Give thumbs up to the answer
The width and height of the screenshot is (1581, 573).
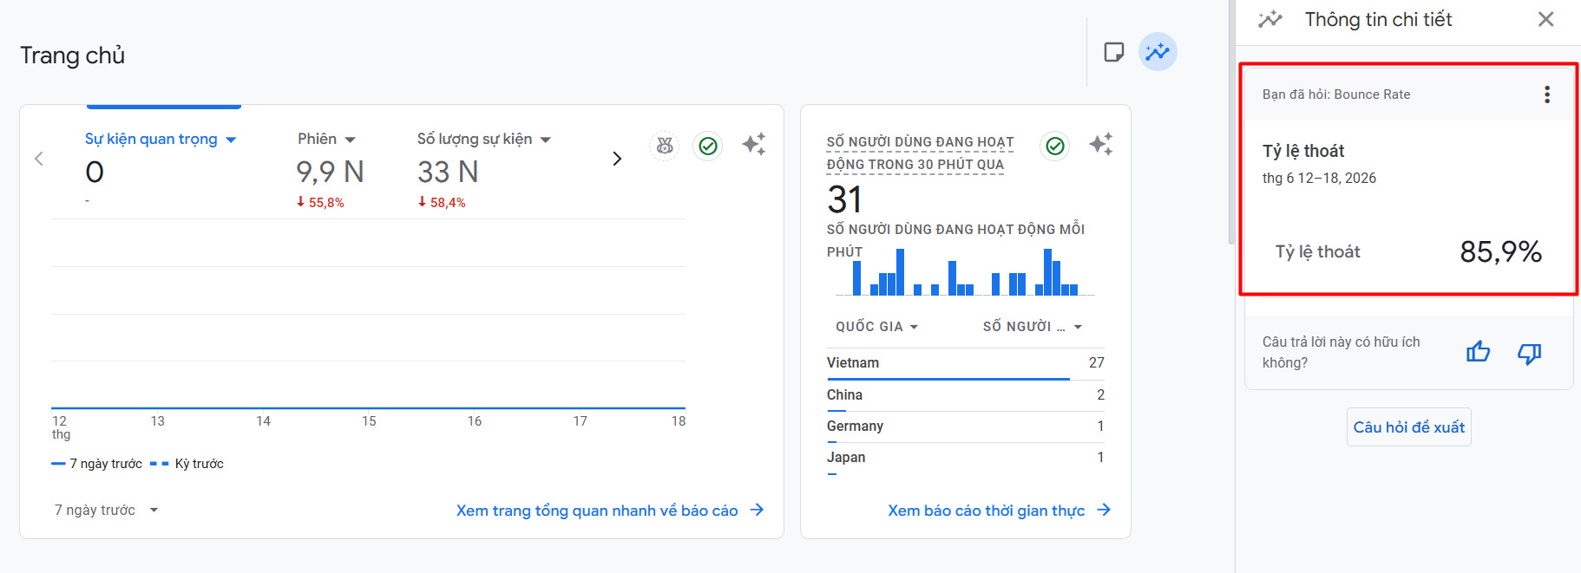pyautogui.click(x=1478, y=352)
